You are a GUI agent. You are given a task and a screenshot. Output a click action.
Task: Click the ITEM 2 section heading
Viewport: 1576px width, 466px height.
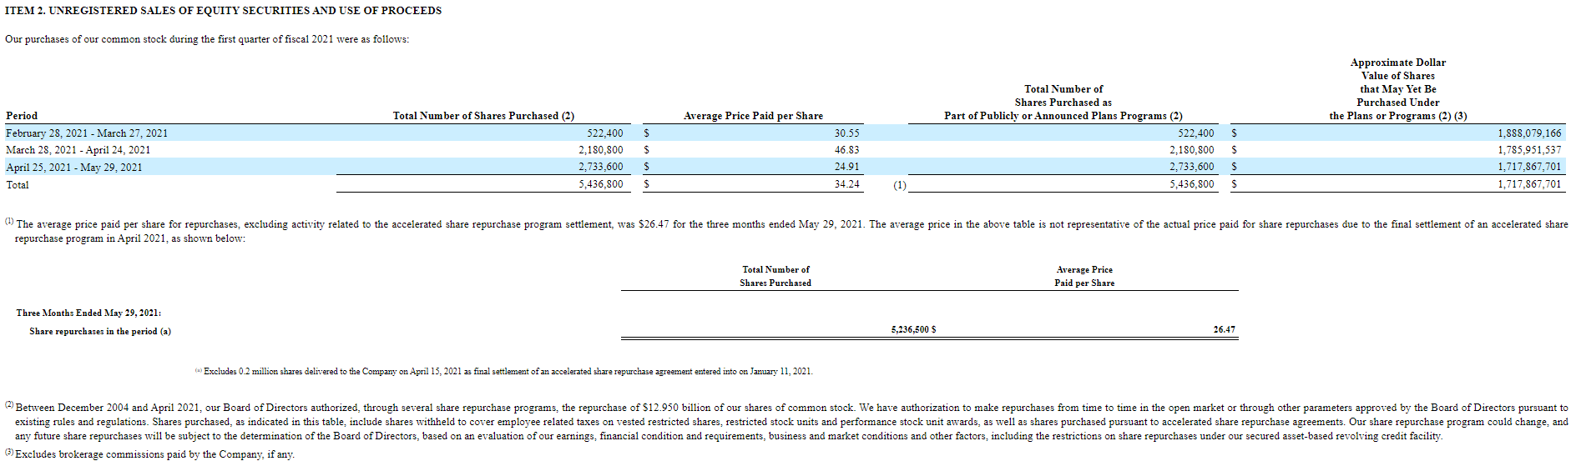click(x=223, y=11)
